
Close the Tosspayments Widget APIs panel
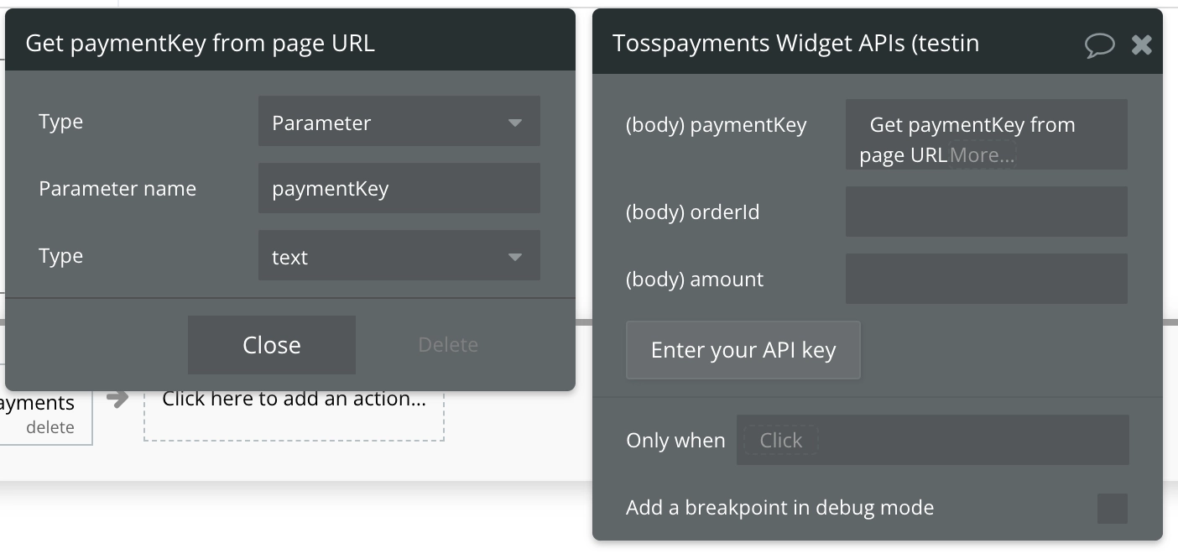click(x=1142, y=44)
